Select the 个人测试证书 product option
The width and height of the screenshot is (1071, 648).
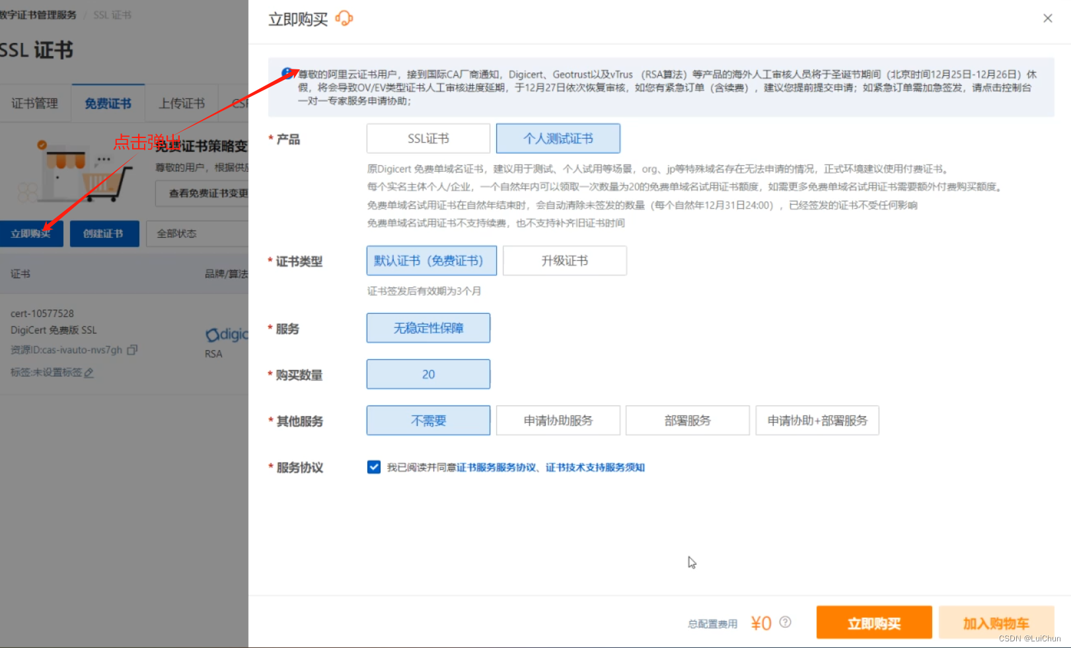(558, 139)
